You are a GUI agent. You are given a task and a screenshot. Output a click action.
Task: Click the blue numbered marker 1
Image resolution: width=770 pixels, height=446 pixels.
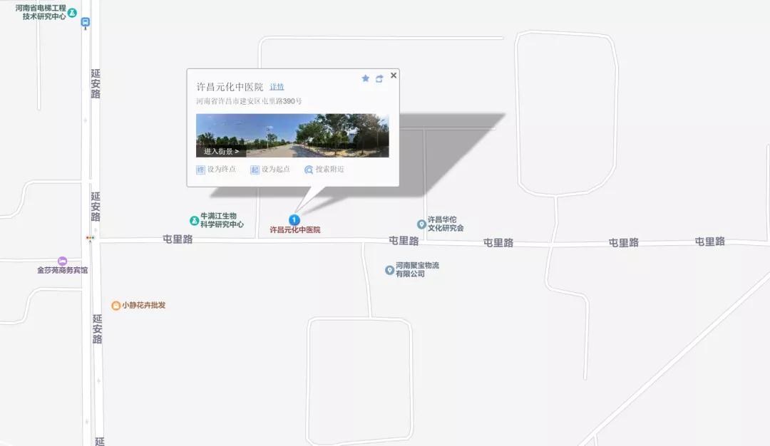click(294, 220)
